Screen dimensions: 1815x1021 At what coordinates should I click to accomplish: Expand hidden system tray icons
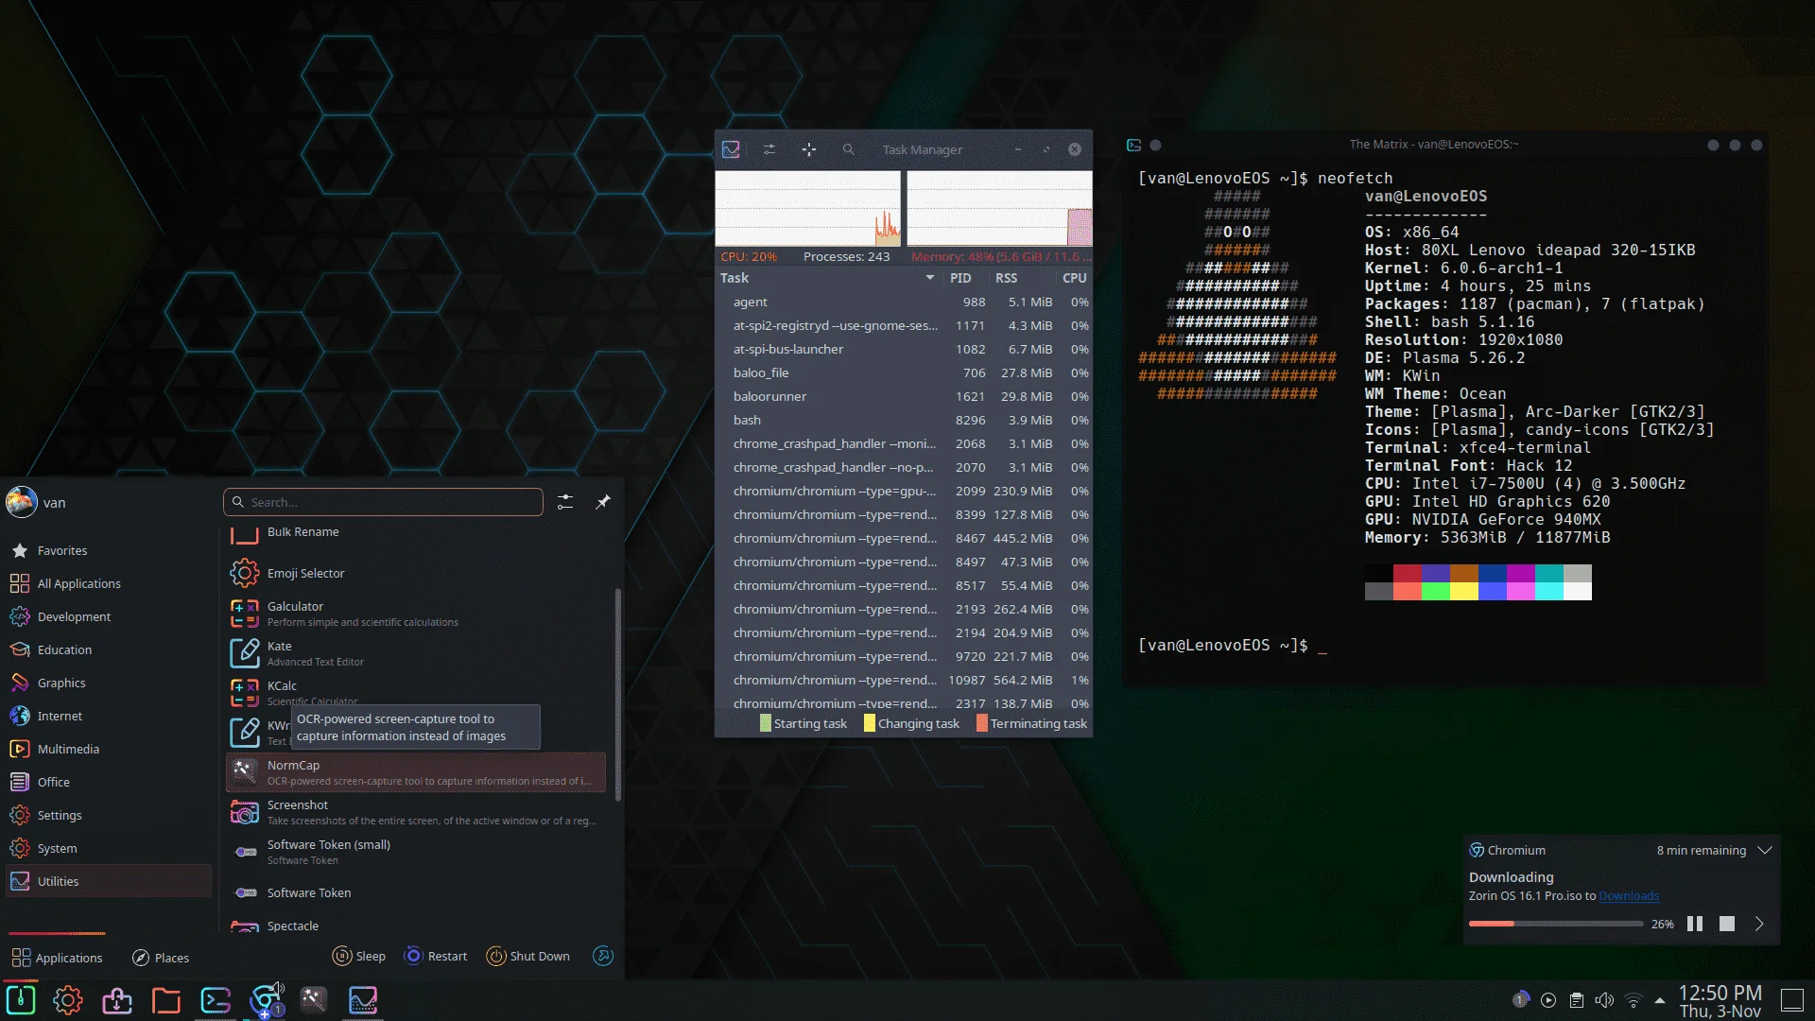pos(1660,1000)
